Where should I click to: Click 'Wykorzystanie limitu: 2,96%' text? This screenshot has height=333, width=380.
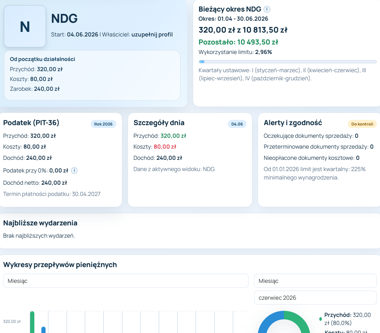click(235, 52)
